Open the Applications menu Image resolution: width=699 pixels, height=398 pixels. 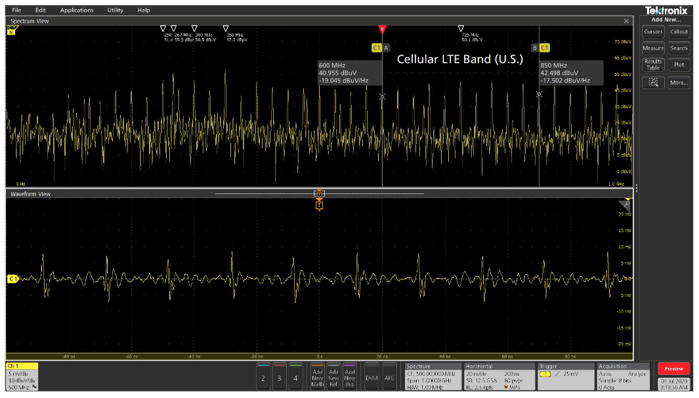pos(77,10)
